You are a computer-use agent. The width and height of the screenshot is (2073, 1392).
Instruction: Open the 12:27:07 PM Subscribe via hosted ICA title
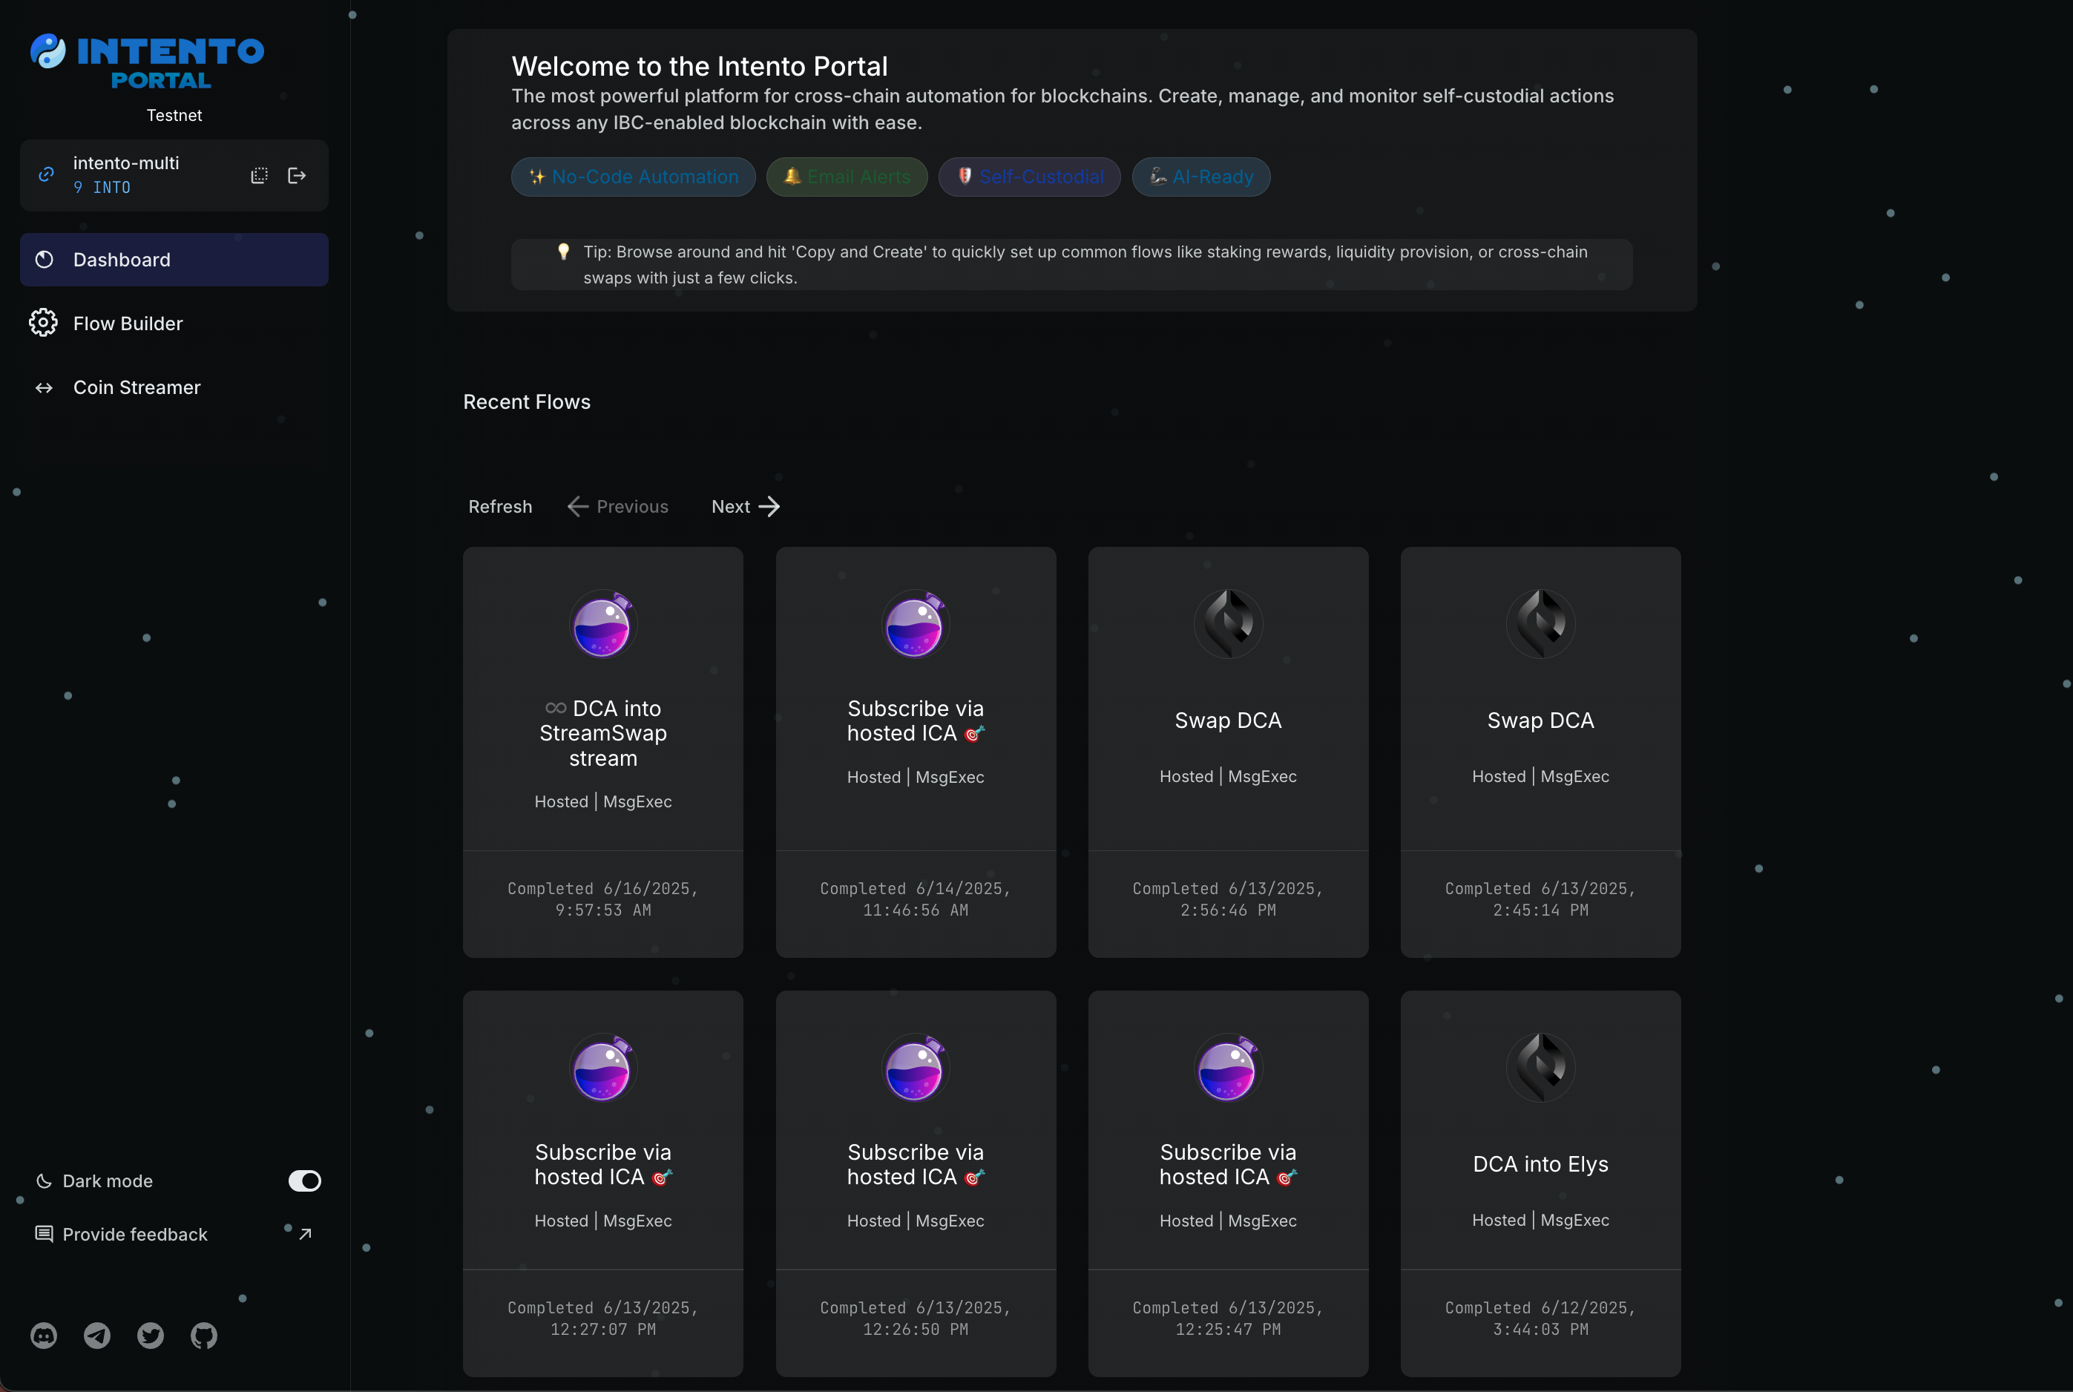click(x=603, y=1165)
